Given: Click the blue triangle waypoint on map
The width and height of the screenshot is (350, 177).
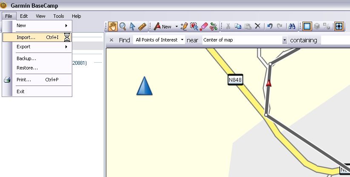Looking at the screenshot, I should [145, 86].
